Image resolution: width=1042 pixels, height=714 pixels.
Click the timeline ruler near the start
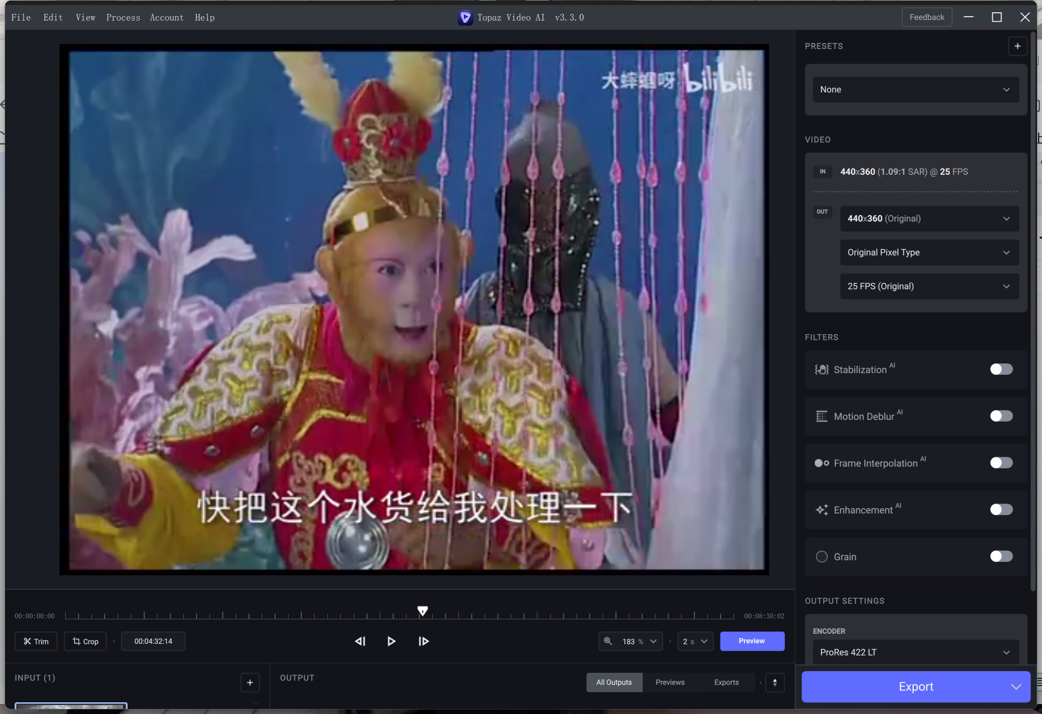(78, 615)
